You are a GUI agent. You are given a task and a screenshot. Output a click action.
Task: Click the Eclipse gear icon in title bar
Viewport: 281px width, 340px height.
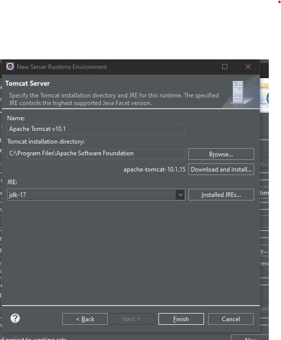10,66
